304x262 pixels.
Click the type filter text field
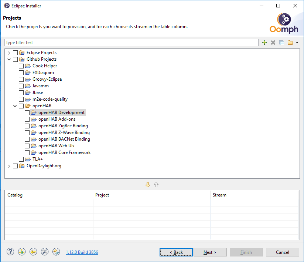pyautogui.click(x=131, y=43)
